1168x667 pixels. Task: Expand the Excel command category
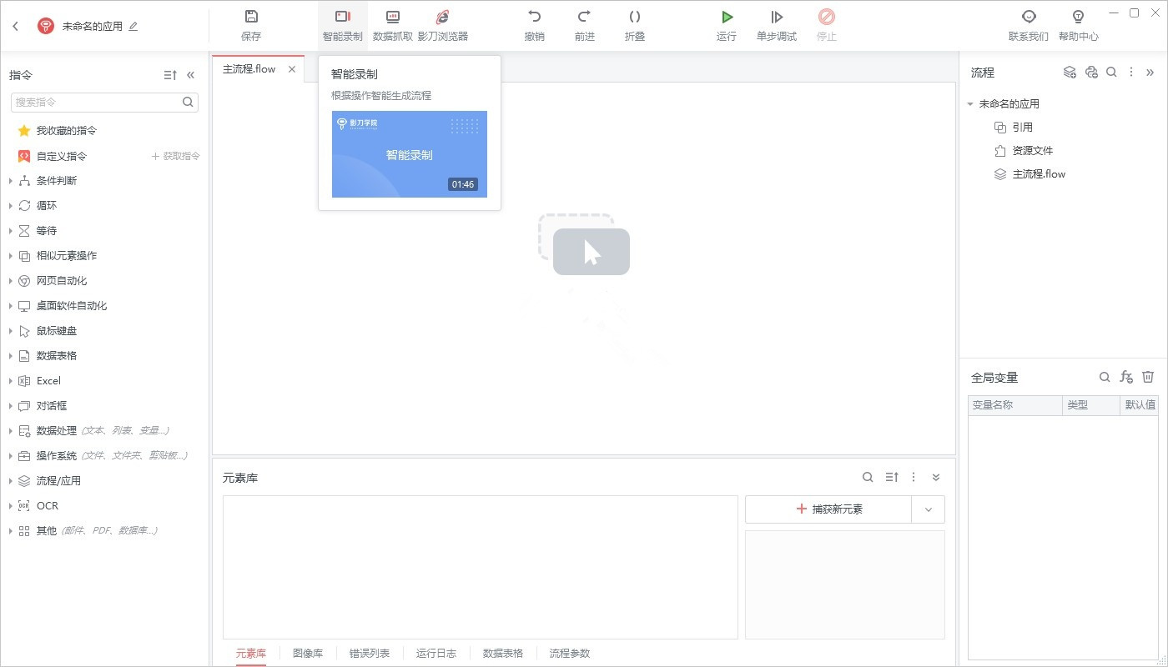pos(11,381)
